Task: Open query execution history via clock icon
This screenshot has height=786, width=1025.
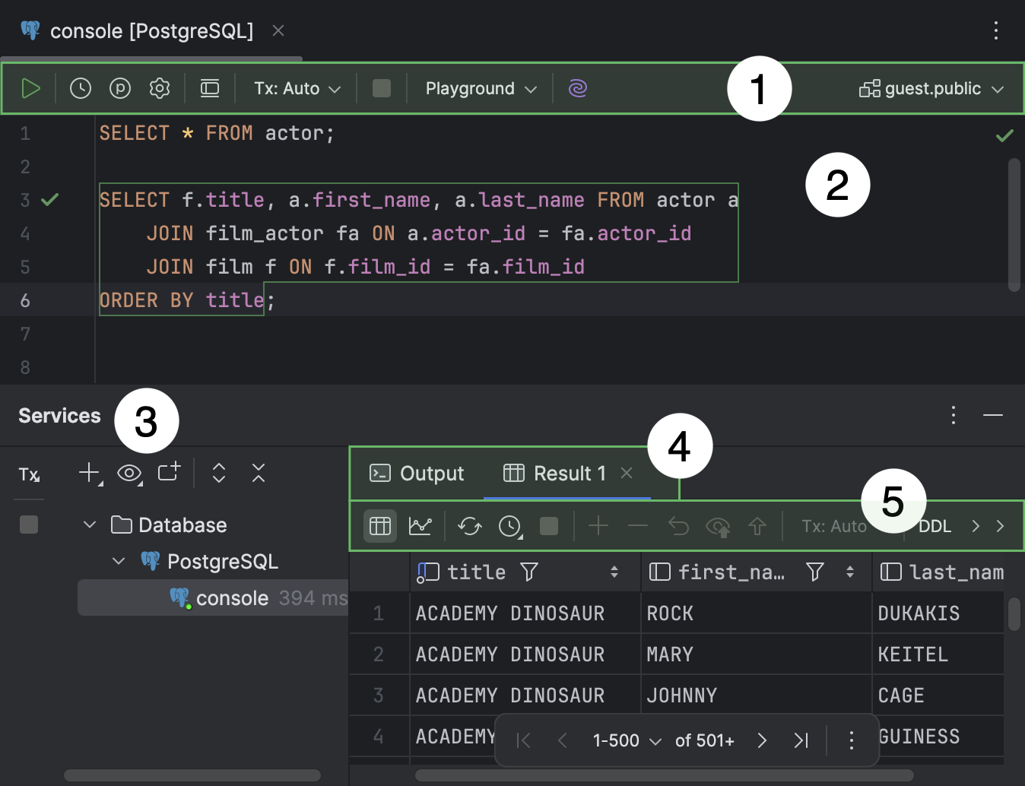Action: (x=81, y=88)
